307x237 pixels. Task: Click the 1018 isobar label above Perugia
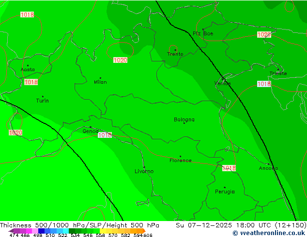pos(229,168)
